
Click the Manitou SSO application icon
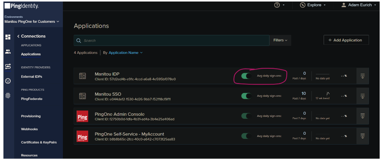(82, 96)
